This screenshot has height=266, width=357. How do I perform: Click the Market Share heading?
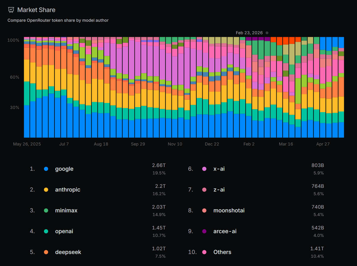[x=36, y=10]
